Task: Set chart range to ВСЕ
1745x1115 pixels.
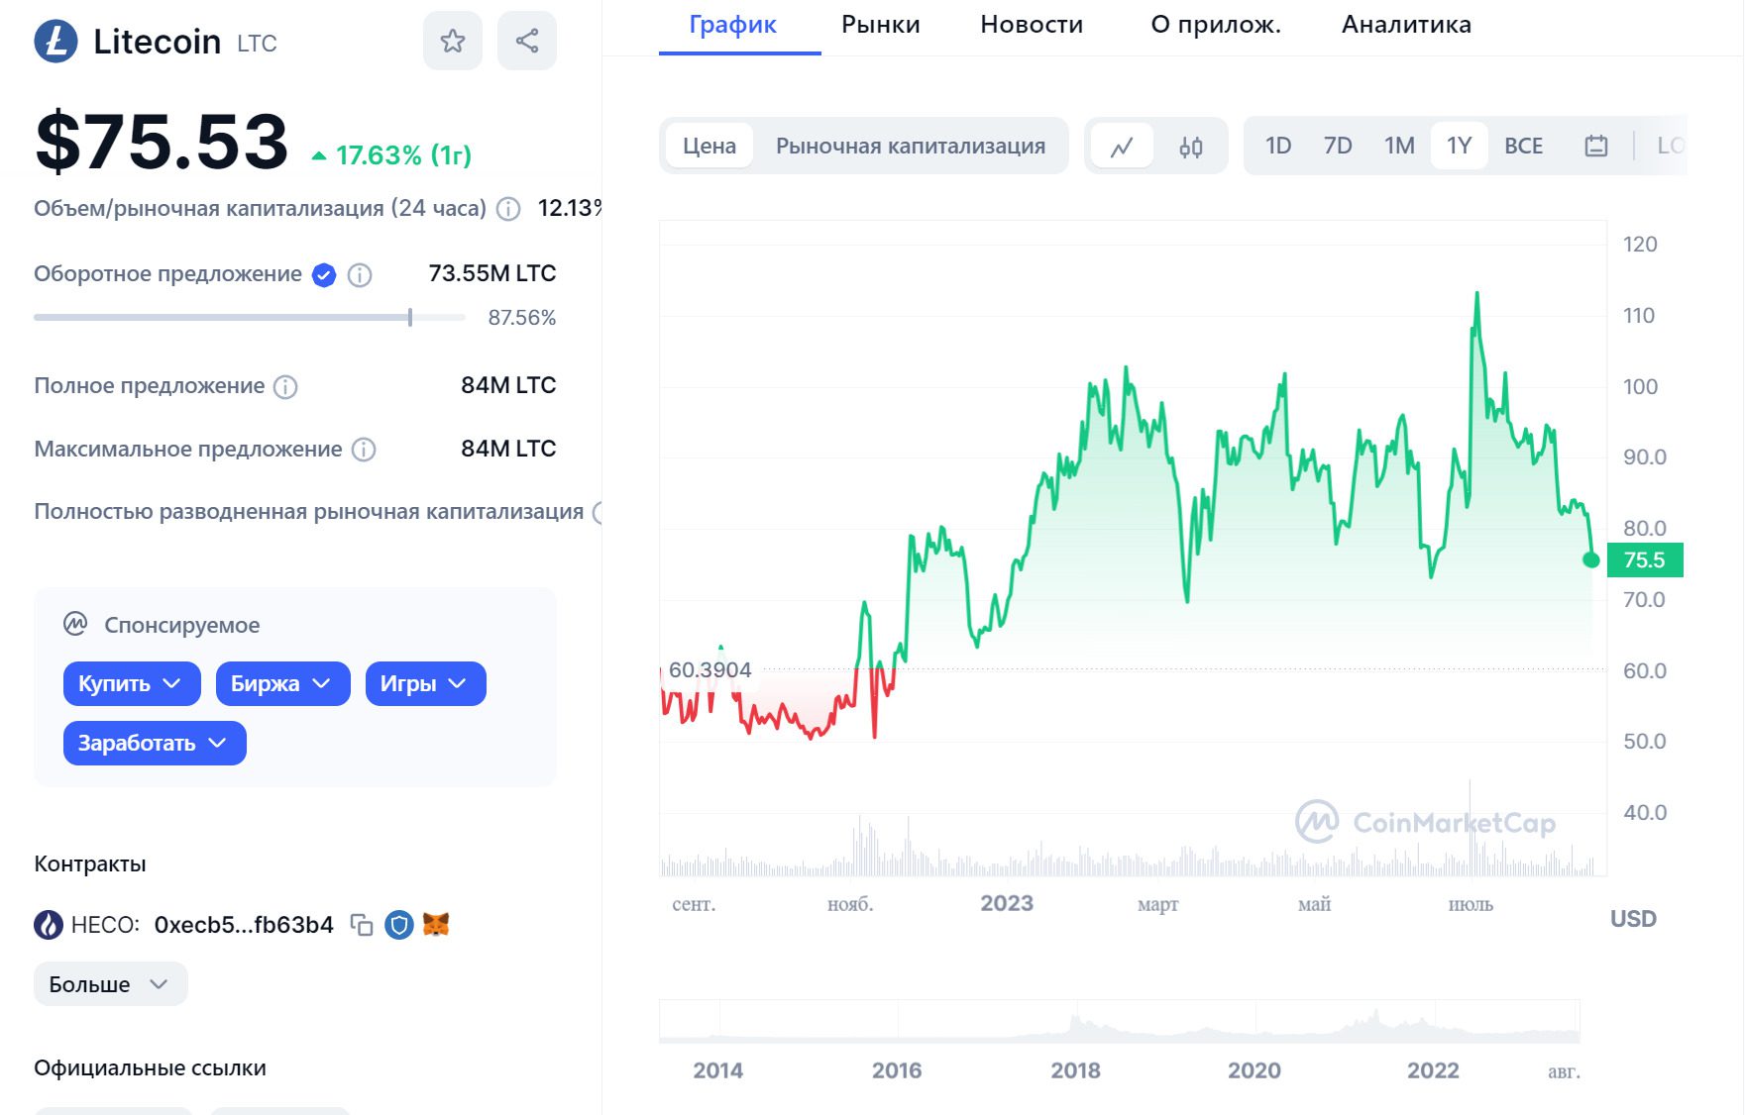Action: pos(1523,147)
